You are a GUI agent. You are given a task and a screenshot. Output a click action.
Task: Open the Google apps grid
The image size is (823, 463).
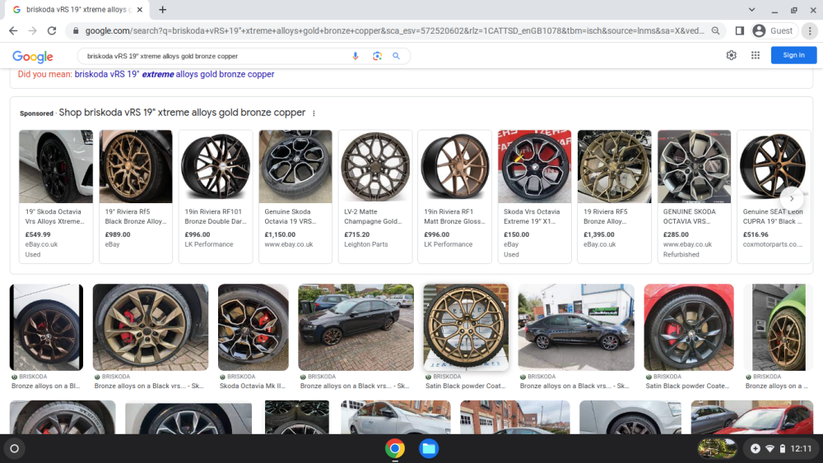(756, 55)
